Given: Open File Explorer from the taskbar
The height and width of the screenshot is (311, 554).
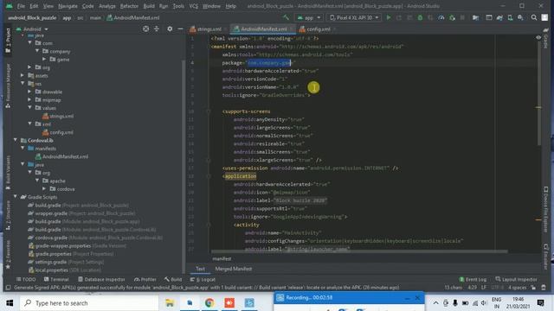Looking at the screenshot, I should coord(170,303).
